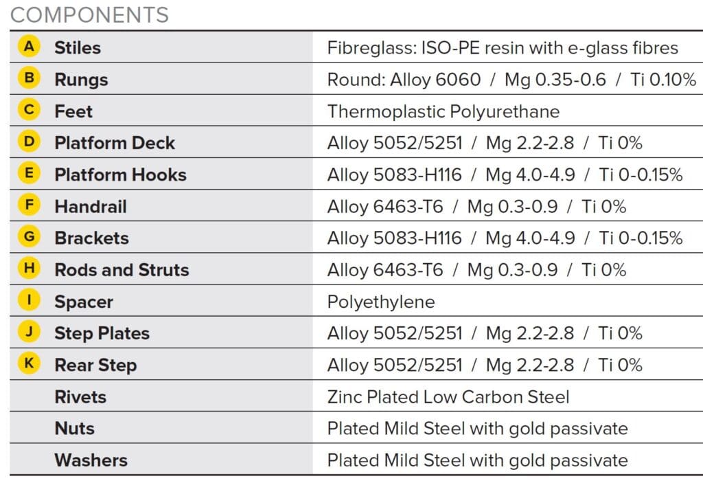Select the Zinc Plated Low Carbon Steel text
This screenshot has height=483, width=703.
coord(448,397)
